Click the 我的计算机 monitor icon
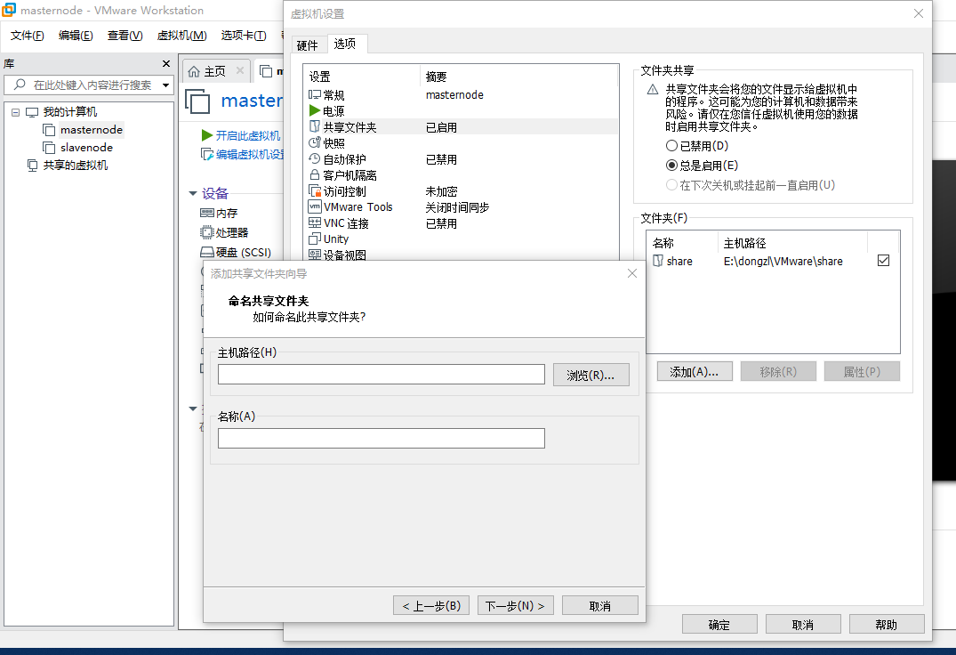Image resolution: width=956 pixels, height=655 pixels. (x=32, y=112)
